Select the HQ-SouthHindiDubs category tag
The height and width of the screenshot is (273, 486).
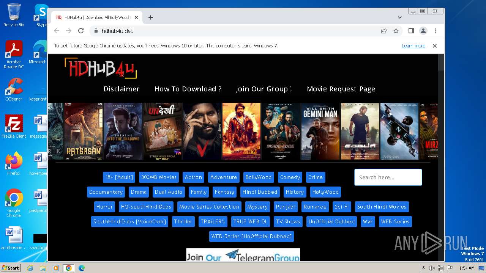(147, 207)
